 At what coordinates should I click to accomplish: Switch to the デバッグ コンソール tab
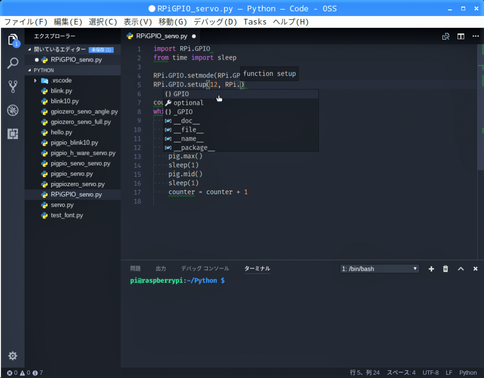[x=205, y=268]
